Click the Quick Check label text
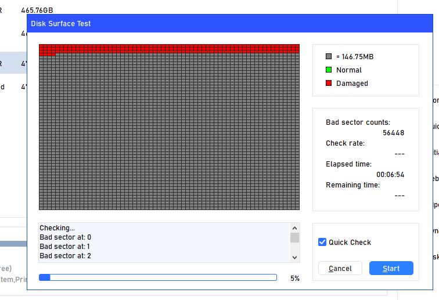Image resolution: width=439 pixels, height=300 pixels. click(x=350, y=243)
